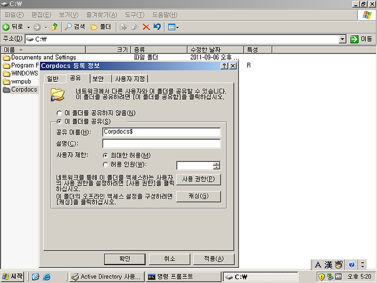Launch Internet Explorer from quick launch
377x283 pixels.
coord(47,277)
